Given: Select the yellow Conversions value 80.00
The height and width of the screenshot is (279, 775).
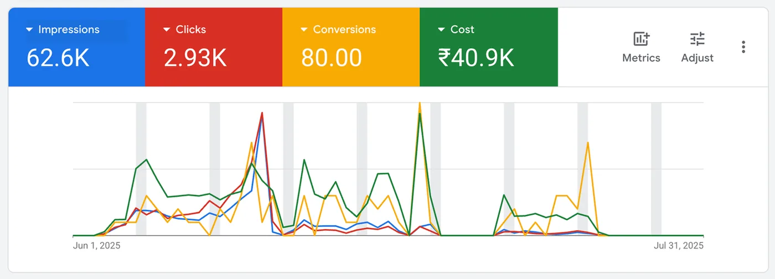Looking at the screenshot, I should pos(332,58).
